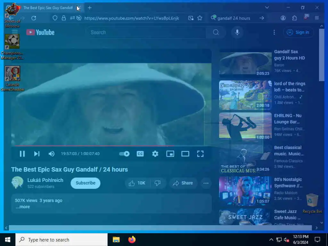The image size is (328, 246).
Task: Open Gandalf Sax guy 2 Hours HD thumbnail
Action: (245, 63)
